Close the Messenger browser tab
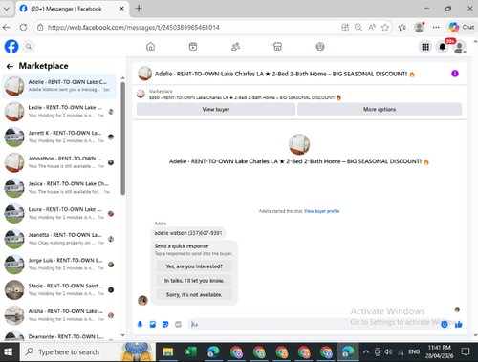 pyautogui.click(x=121, y=9)
